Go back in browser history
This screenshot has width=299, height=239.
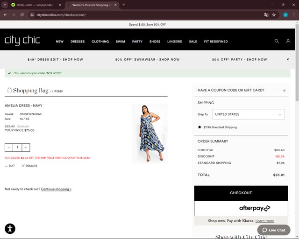coord(5,15)
